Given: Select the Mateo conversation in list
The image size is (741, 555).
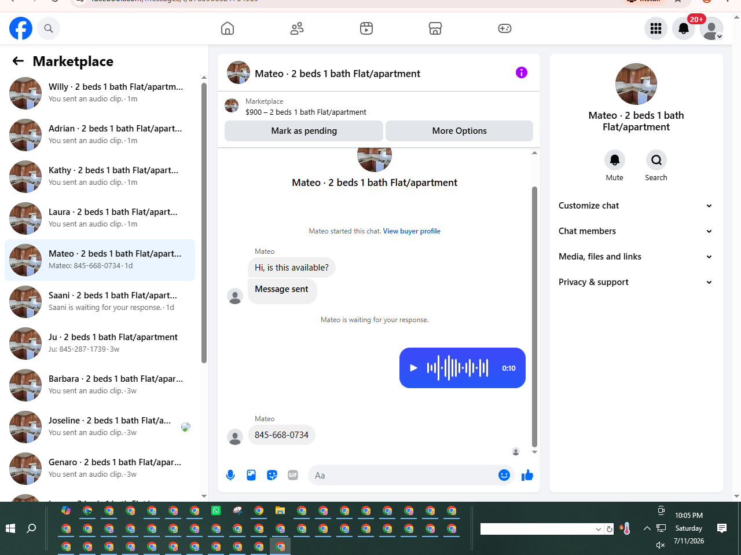Looking at the screenshot, I should click(100, 260).
